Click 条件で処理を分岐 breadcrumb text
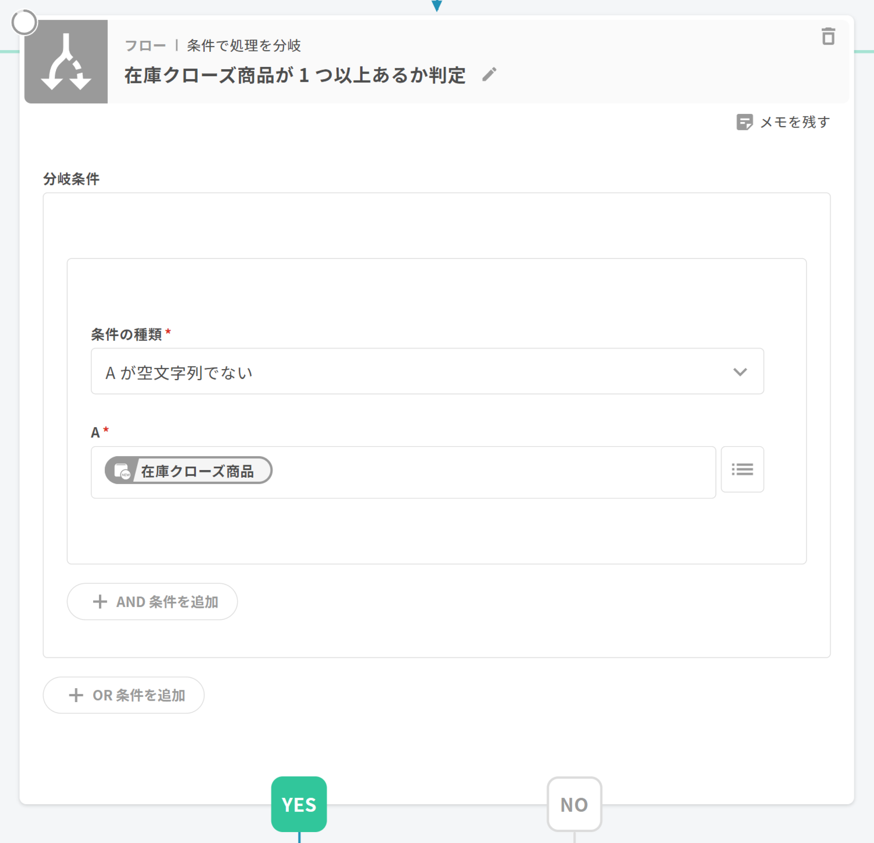This screenshot has width=874, height=843. coord(243,45)
